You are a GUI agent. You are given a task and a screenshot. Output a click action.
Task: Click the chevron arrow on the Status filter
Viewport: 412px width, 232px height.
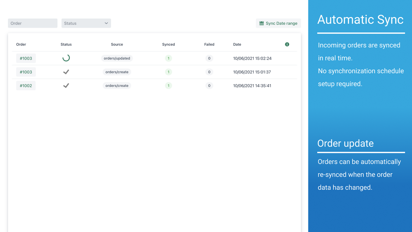tap(106, 23)
